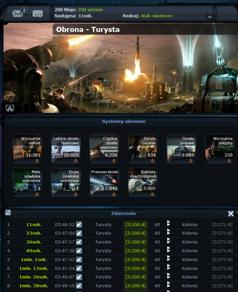Screen dimensions: 238x292
Task: Click missile count 60 in row 2
Action: coord(157,234)
